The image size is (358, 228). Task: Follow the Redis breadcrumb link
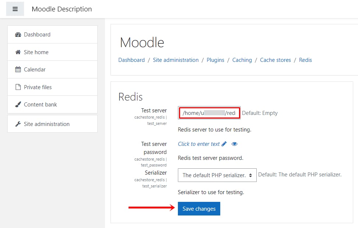click(x=305, y=60)
